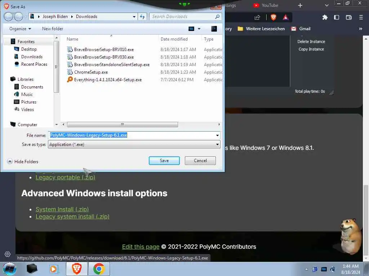Switch to the YouTube browser tab
The height and width of the screenshot is (276, 369).
click(266, 5)
